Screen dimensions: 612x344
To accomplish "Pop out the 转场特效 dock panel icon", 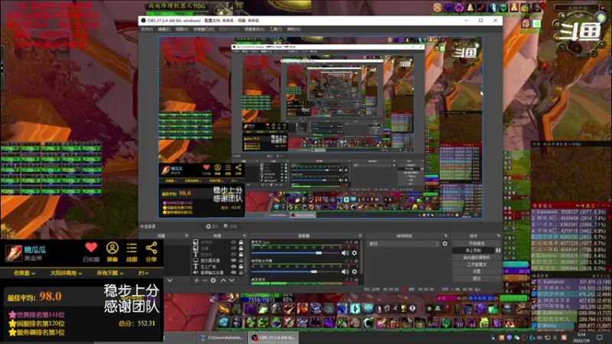I will point(445,235).
